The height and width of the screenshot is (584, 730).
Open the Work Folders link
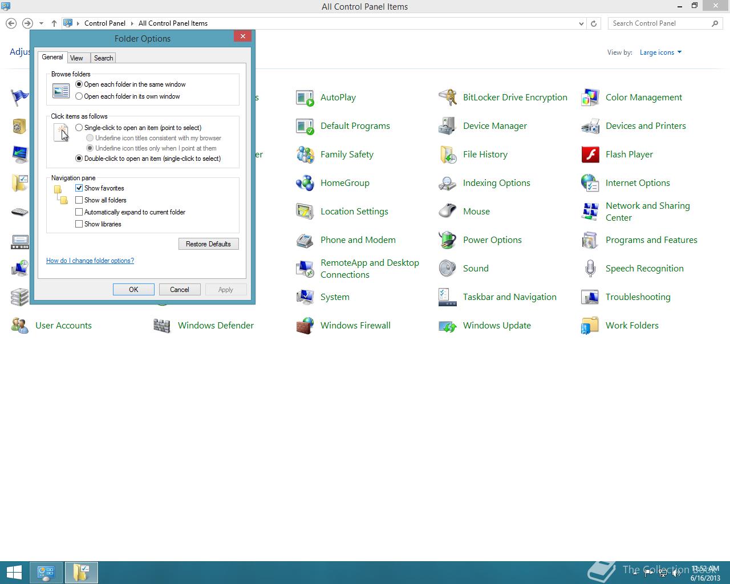[x=632, y=326]
